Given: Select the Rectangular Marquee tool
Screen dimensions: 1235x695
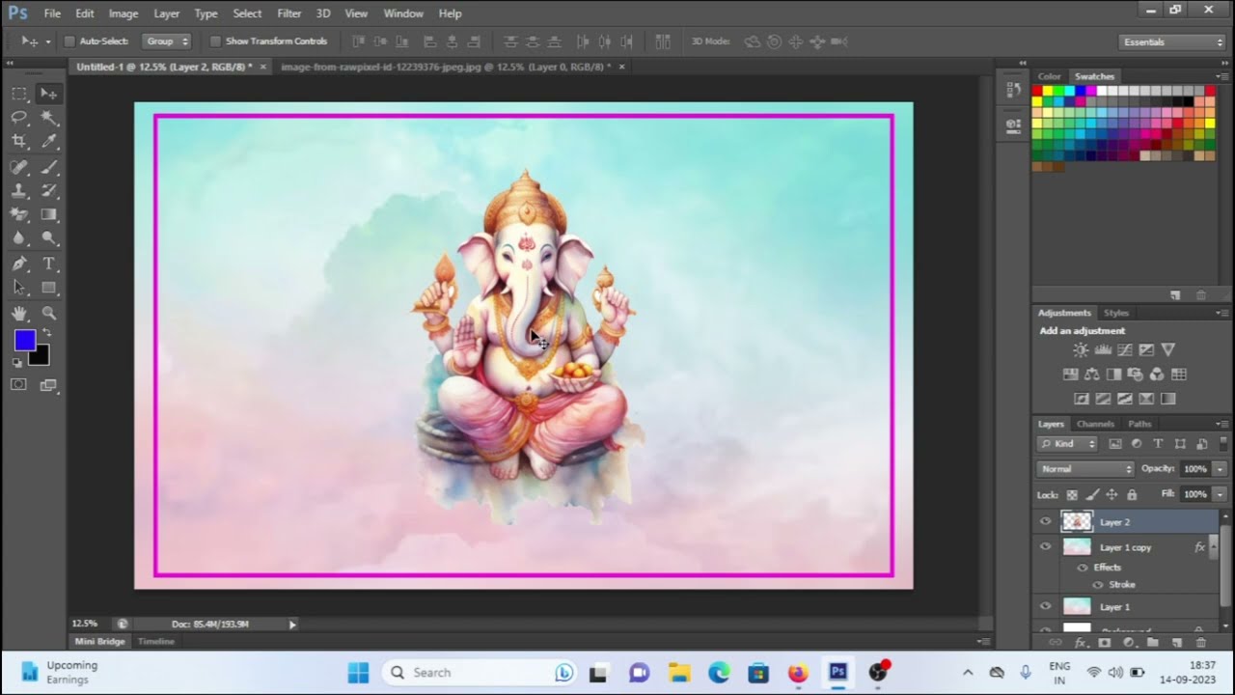Looking at the screenshot, I should point(19,94).
